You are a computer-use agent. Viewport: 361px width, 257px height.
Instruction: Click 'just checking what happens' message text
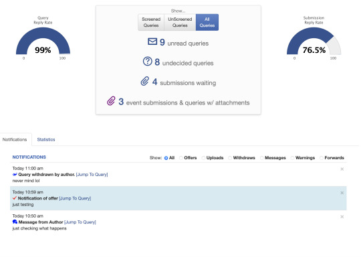pos(39,228)
